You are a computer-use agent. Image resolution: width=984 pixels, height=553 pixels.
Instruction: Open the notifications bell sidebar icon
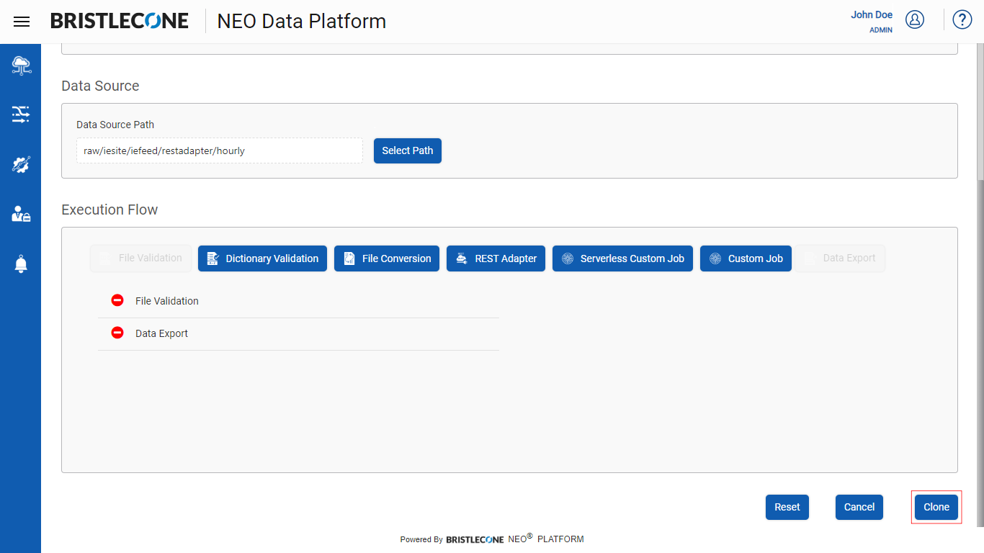click(21, 264)
